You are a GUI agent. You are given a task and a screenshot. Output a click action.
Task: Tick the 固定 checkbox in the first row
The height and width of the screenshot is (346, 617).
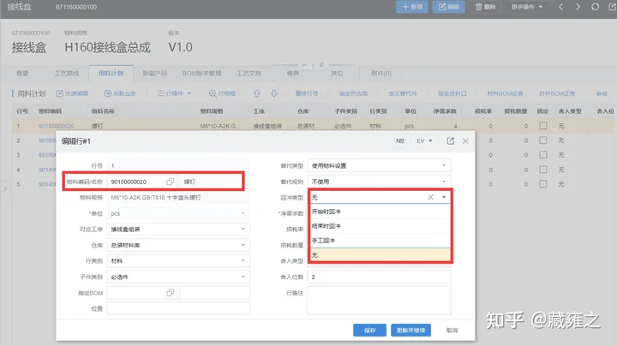click(x=542, y=126)
